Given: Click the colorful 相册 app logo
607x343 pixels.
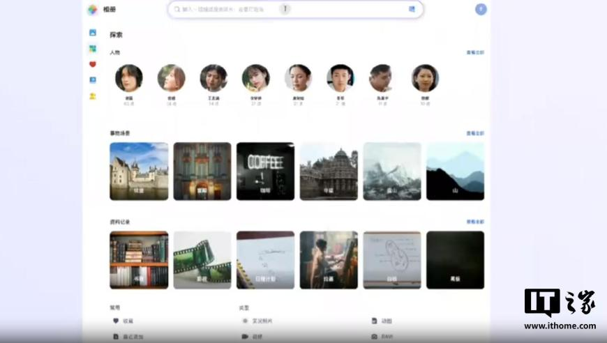Looking at the screenshot, I should click(93, 10).
